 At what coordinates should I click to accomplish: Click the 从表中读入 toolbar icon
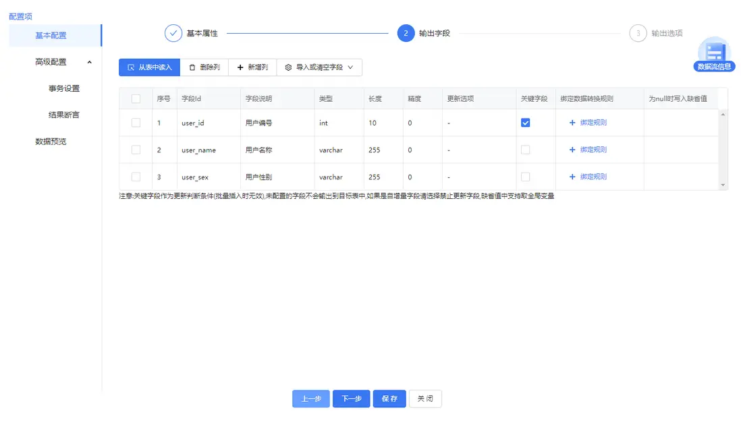pos(130,67)
